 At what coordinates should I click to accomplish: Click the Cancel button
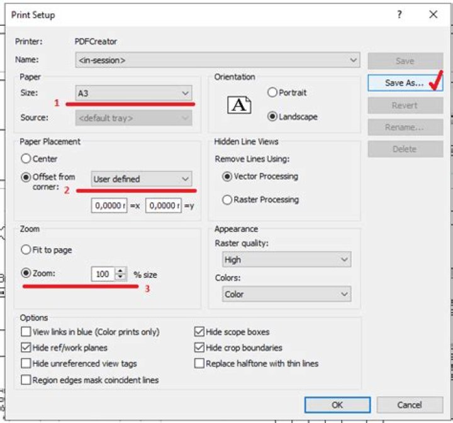coord(410,405)
